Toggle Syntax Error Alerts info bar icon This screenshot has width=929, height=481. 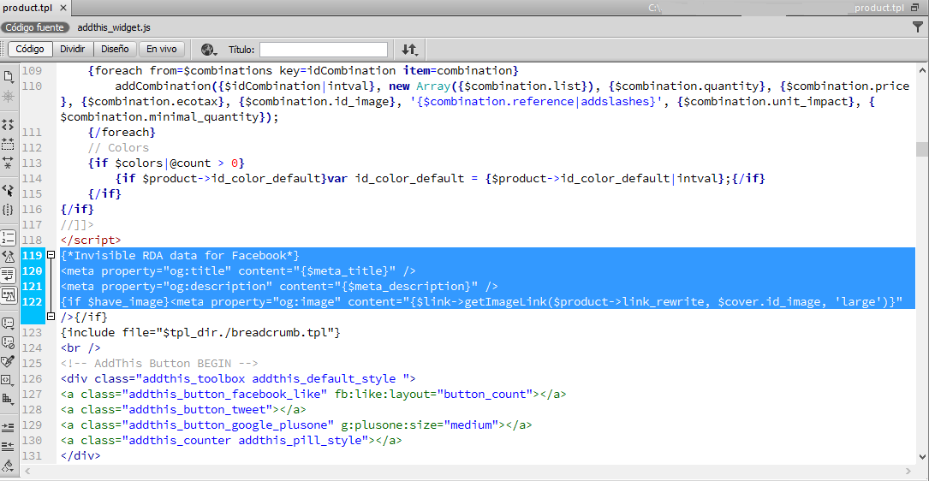pyautogui.click(x=9, y=295)
